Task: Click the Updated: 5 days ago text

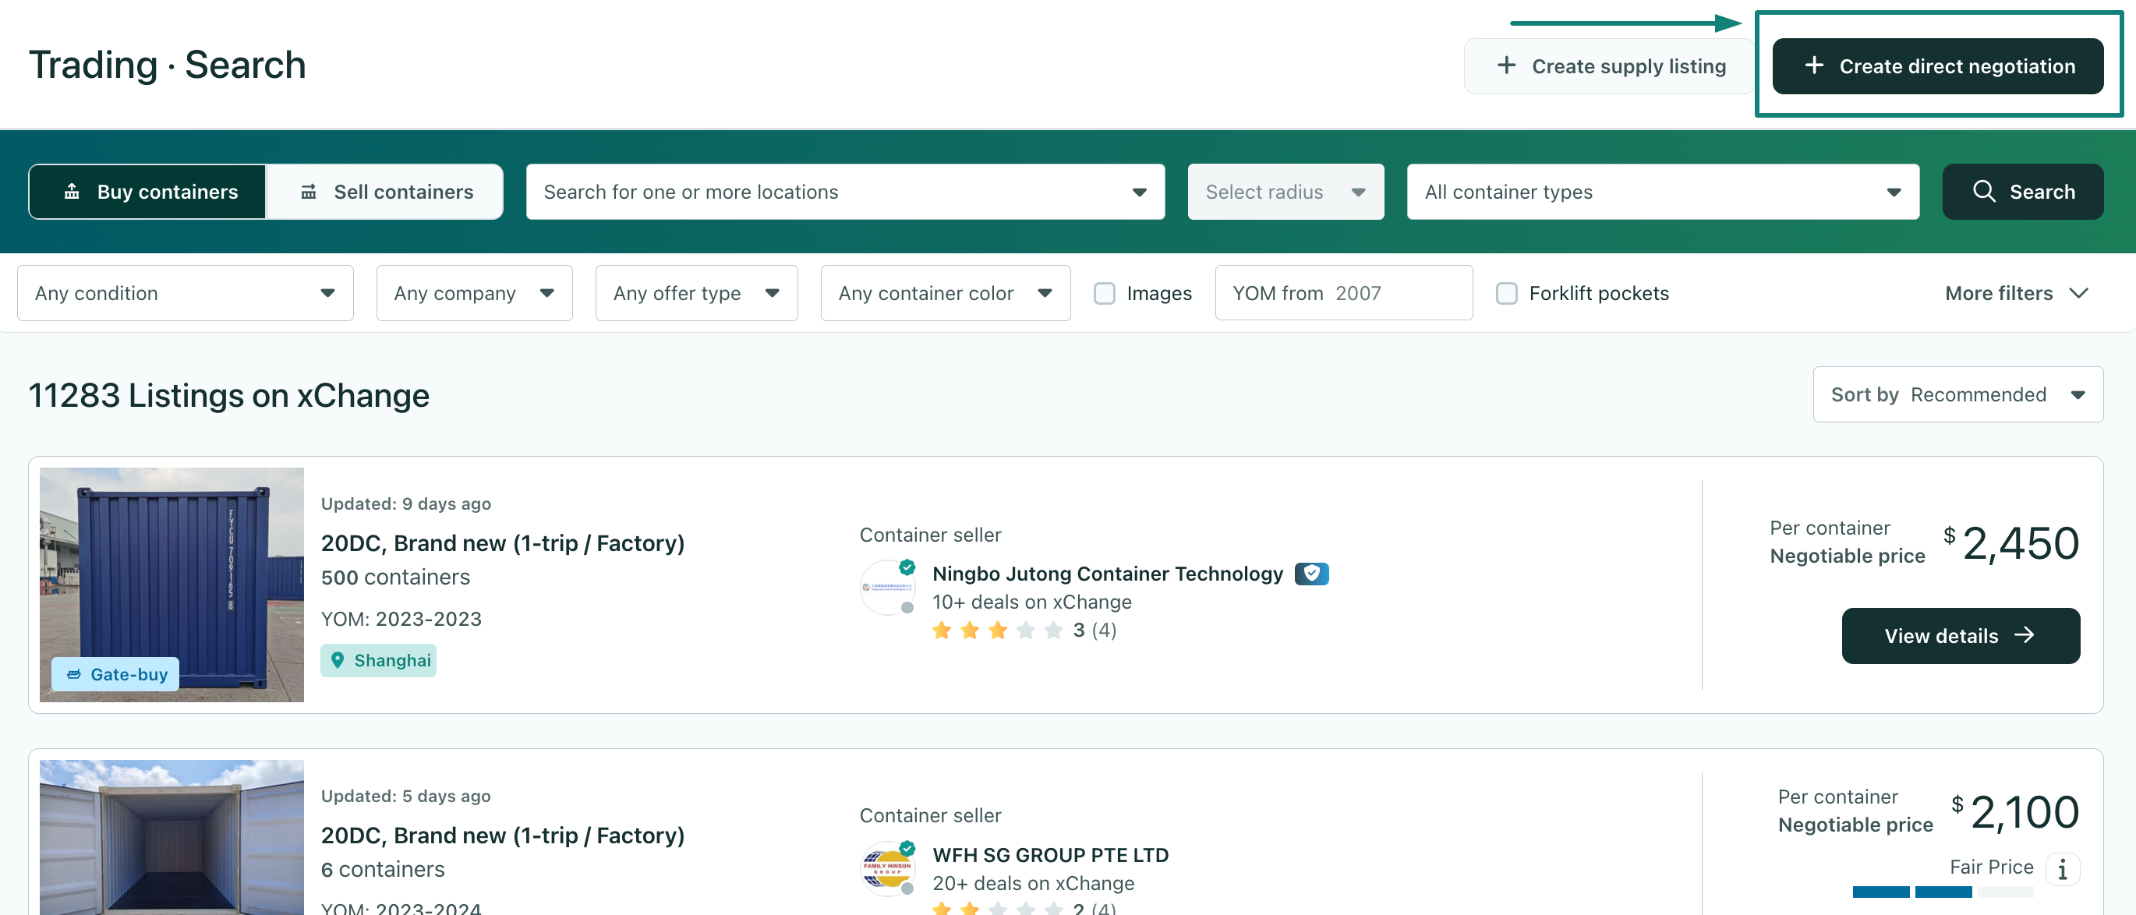Action: coord(405,796)
